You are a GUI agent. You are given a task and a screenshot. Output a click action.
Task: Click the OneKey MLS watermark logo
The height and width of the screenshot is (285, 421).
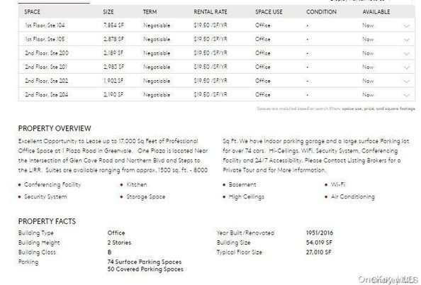point(388,279)
